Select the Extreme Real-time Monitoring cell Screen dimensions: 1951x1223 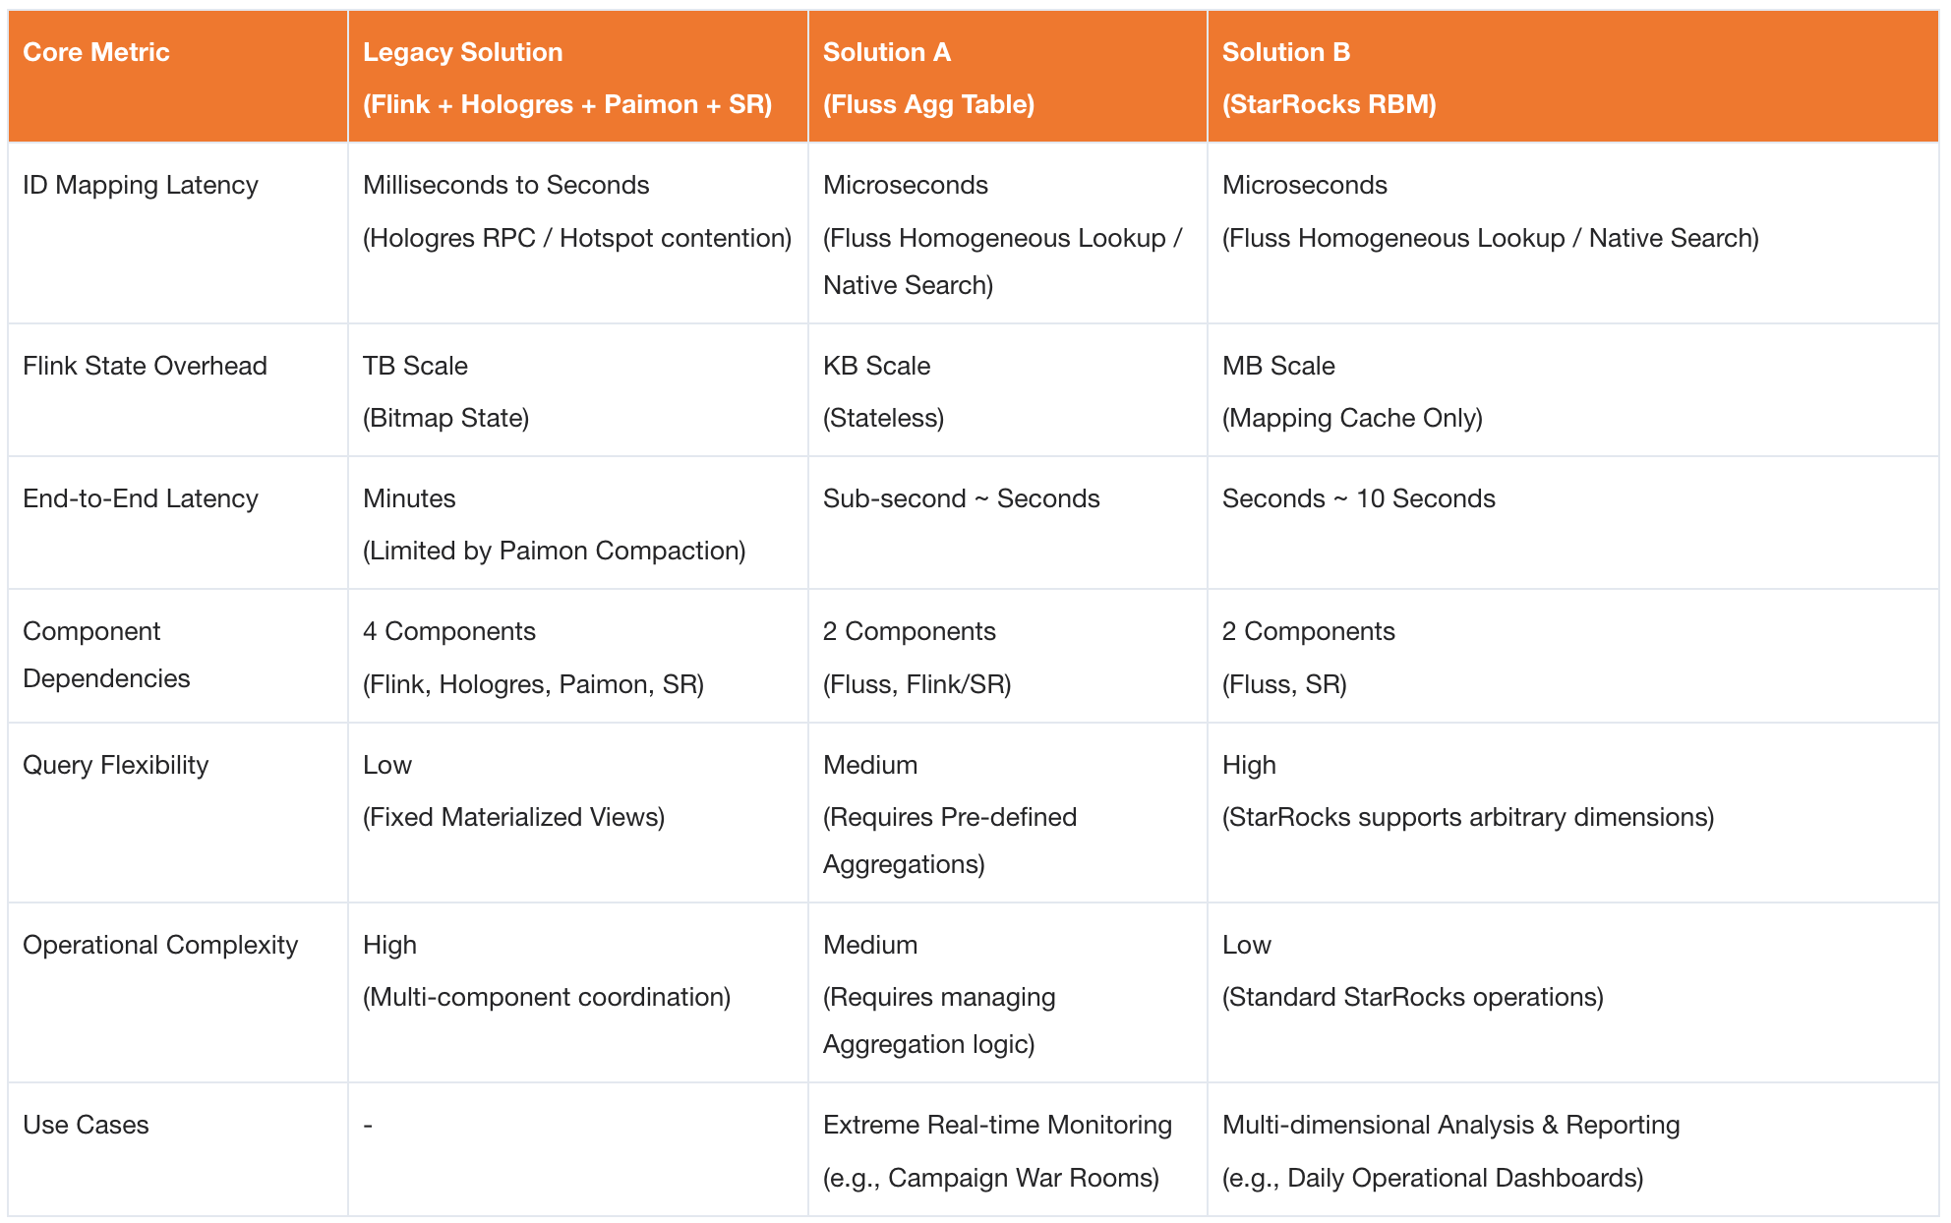coord(997,1126)
